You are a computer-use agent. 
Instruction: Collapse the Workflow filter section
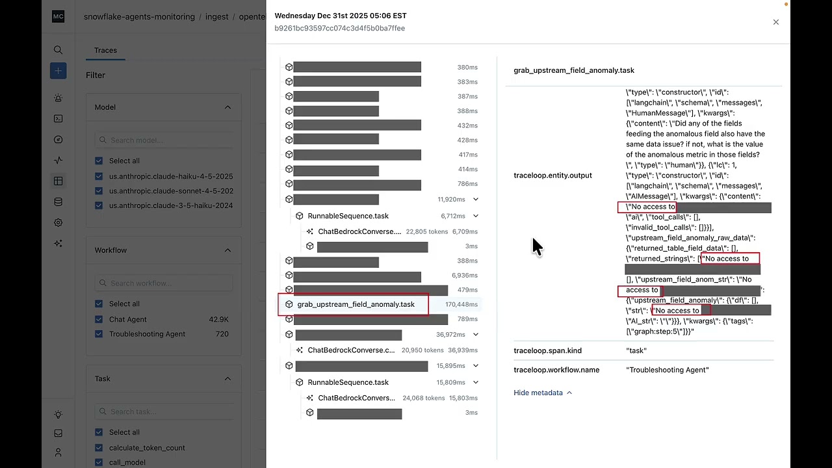[227, 250]
